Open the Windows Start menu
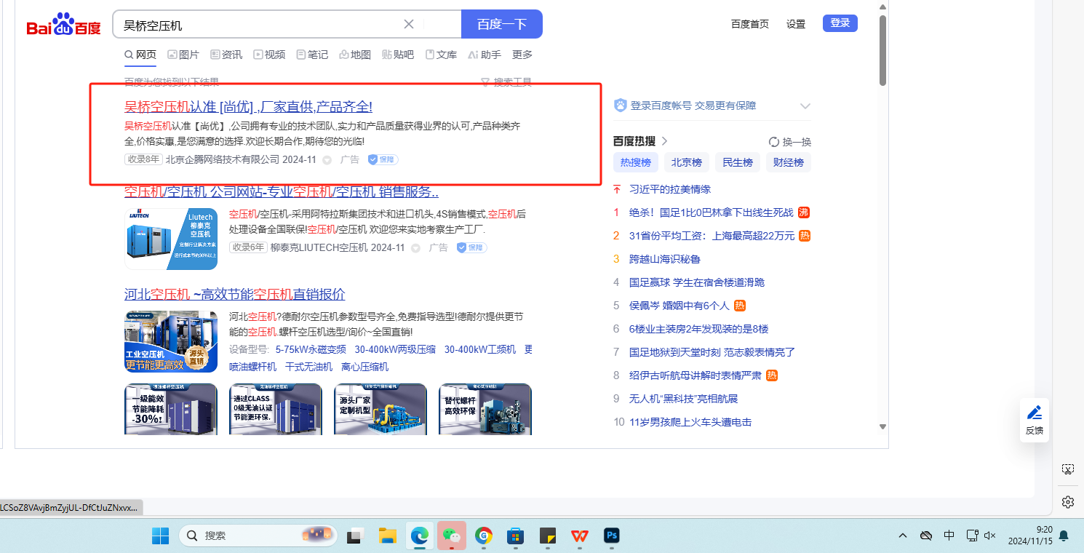Image resolution: width=1084 pixels, height=553 pixels. click(x=160, y=536)
